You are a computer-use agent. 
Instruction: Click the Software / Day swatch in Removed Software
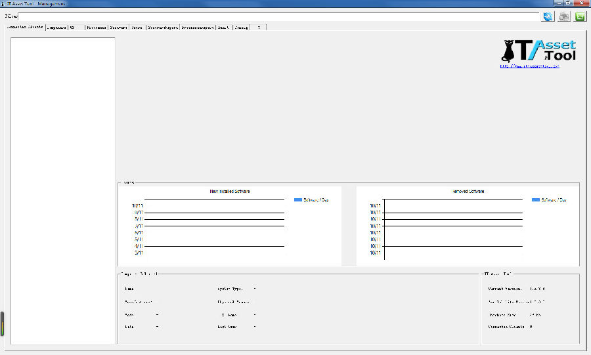click(x=536, y=200)
